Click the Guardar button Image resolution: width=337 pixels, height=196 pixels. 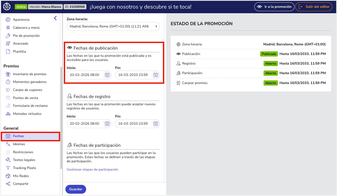coord(75,189)
